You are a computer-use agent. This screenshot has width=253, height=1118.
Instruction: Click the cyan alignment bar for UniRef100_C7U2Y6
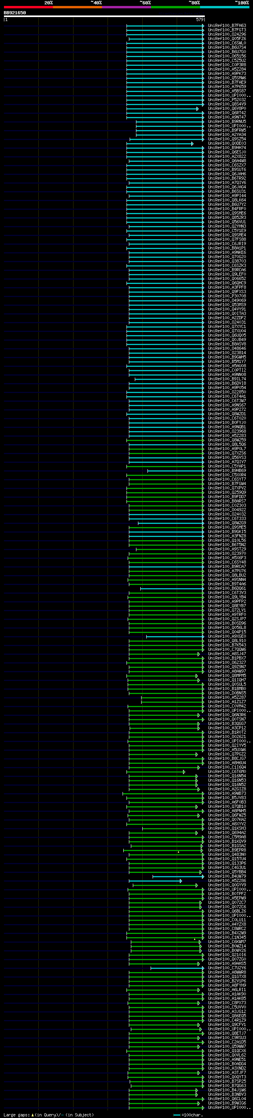(177, 968)
